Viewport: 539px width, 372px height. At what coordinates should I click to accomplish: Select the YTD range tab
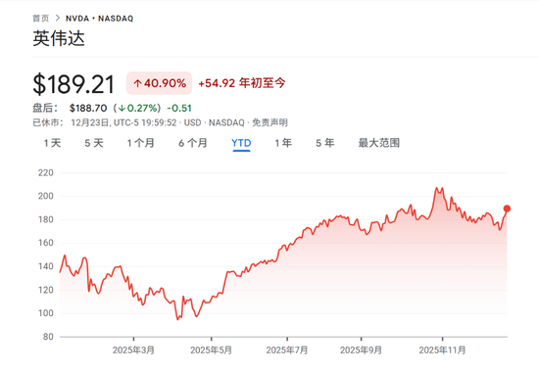pyautogui.click(x=241, y=143)
